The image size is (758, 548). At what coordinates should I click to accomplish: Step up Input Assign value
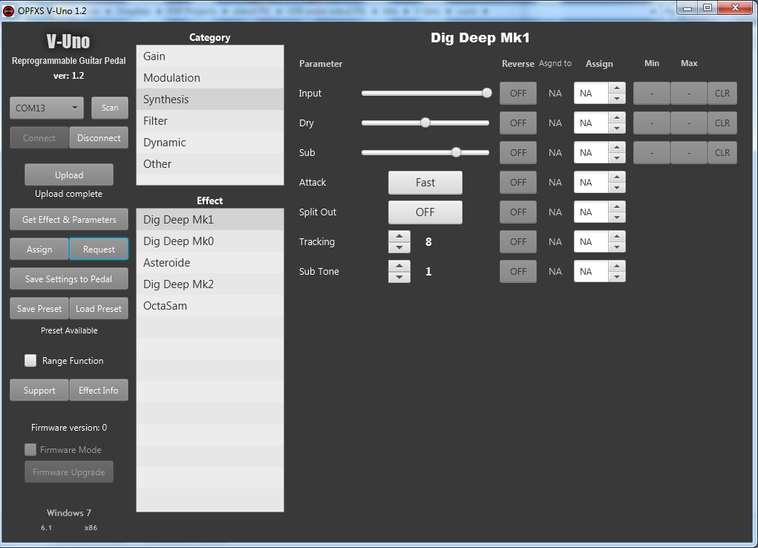pyautogui.click(x=617, y=88)
